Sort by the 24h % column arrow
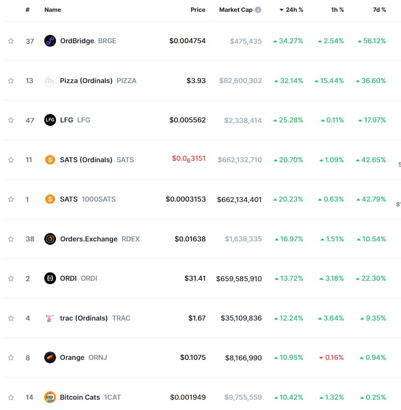 tap(282, 10)
